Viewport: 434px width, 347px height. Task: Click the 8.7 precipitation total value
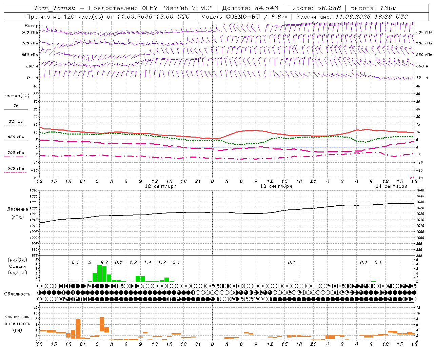104,262
